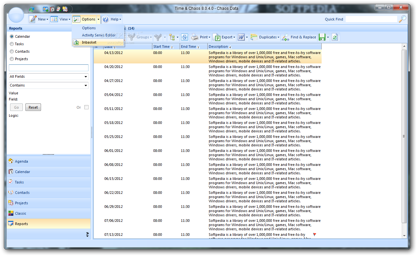
Task: Select the Tasks report radio button
Action: (x=12, y=44)
